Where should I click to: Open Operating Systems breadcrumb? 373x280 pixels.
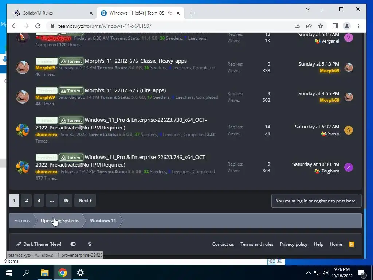coord(60,221)
